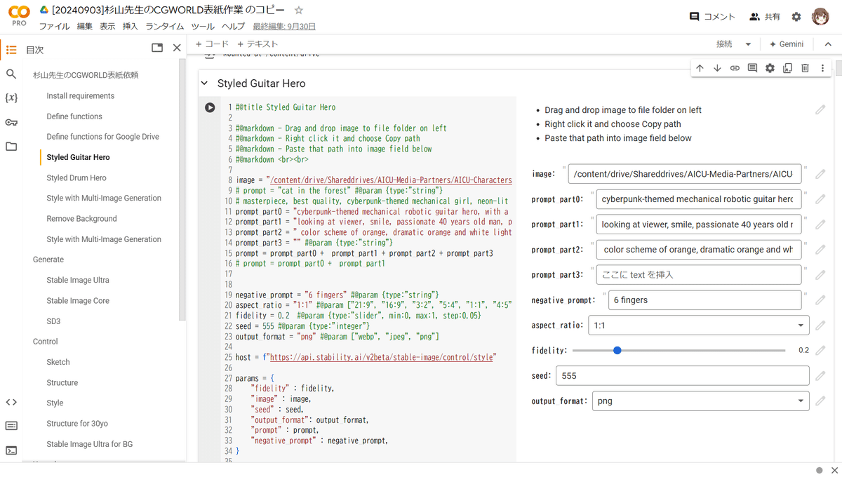Expand the connect options dropdown arrow

(748, 44)
